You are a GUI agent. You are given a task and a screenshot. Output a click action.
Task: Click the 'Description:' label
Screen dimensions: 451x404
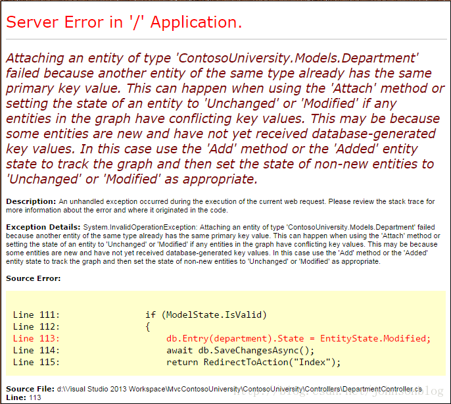coord(31,201)
